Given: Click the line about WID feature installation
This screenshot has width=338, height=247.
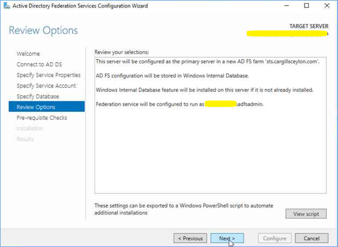Looking at the screenshot, I should (204, 90).
